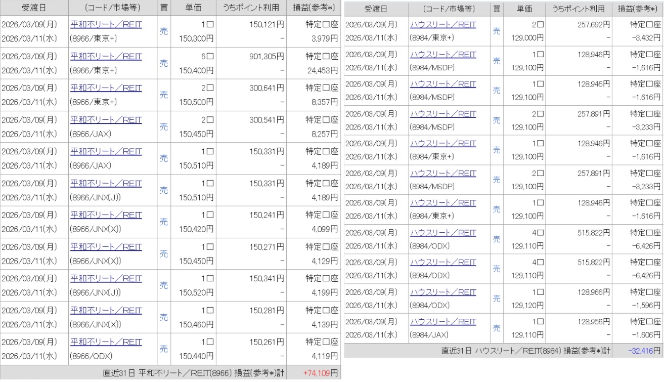
Task: Click 平和不リート/REIT link for JNX(X) 150,450円 trade
Action: pyautogui.click(x=106, y=247)
